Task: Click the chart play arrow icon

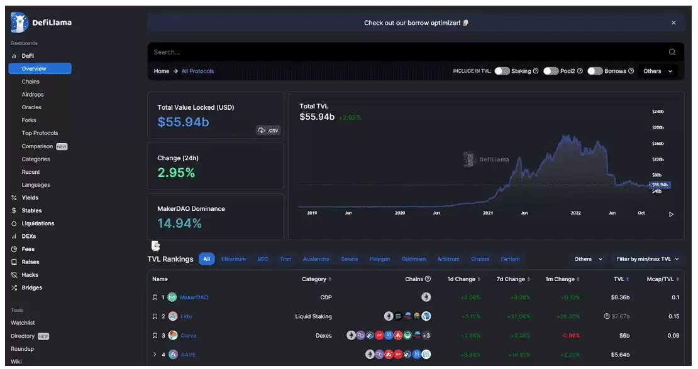Action: (x=671, y=214)
